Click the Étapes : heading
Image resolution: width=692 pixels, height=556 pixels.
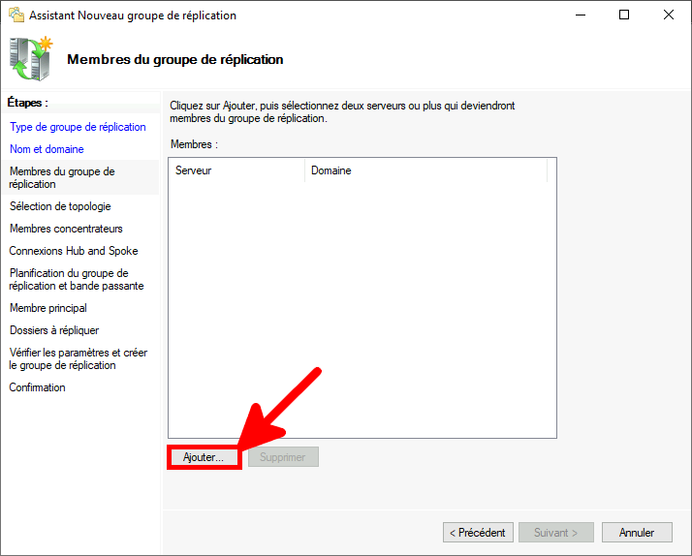(27, 103)
